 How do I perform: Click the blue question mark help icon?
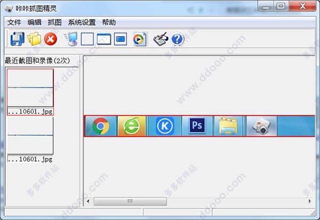[178, 39]
